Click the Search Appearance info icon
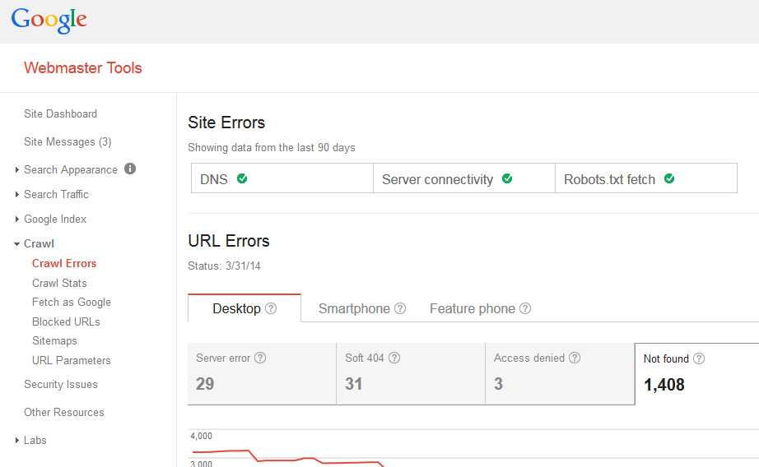Viewport: 759px width, 467px height. pyautogui.click(x=130, y=169)
